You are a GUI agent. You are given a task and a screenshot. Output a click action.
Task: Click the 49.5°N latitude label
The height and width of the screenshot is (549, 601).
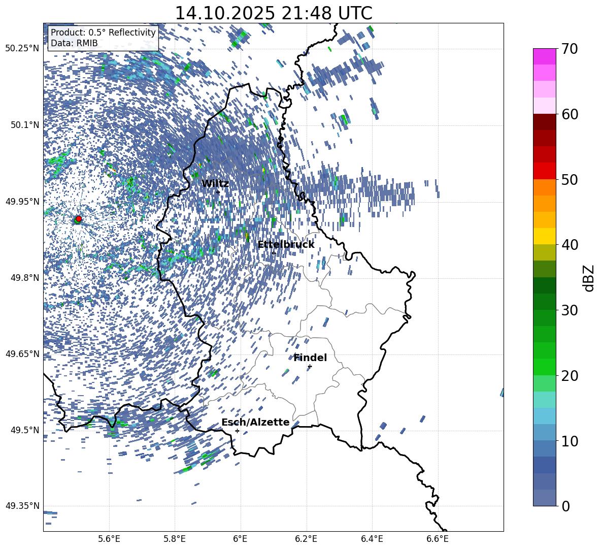click(25, 430)
